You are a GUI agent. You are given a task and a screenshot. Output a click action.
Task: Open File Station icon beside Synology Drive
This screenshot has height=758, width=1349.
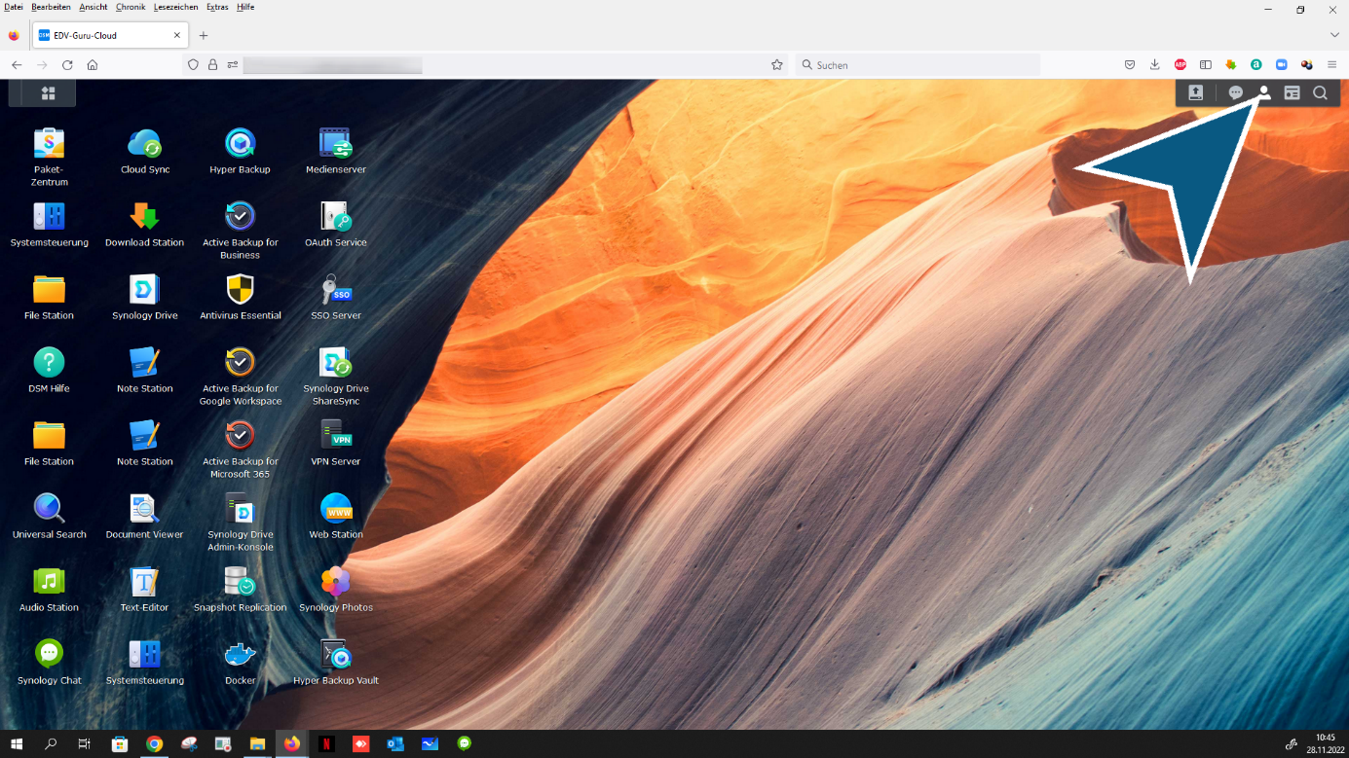[49, 290]
